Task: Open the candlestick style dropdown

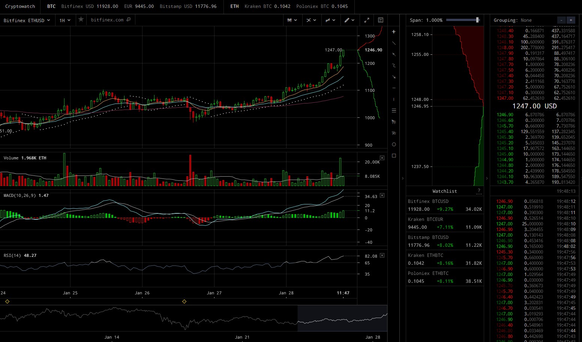Action: point(292,20)
